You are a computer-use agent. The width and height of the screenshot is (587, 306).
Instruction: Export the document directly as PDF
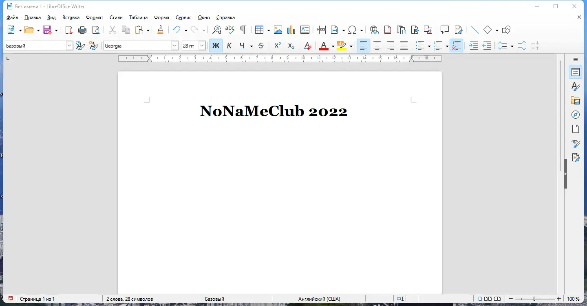pos(69,30)
